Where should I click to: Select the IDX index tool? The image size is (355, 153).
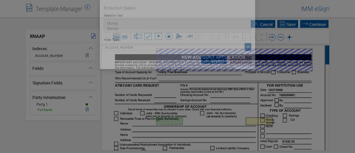pos(117,37)
